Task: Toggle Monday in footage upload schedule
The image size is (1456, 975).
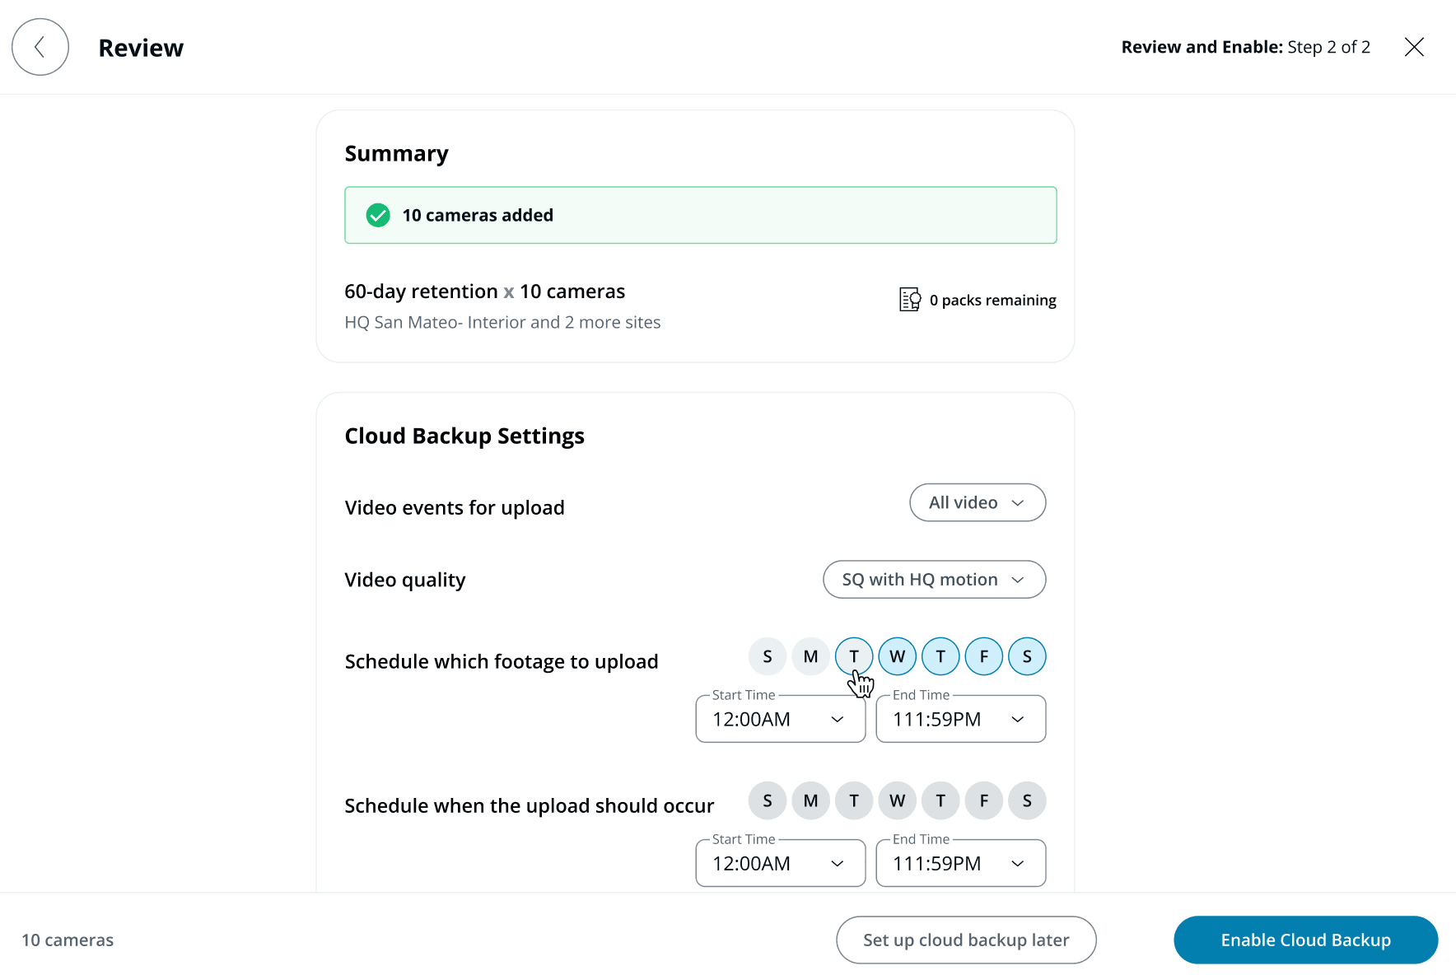Action: 810,656
